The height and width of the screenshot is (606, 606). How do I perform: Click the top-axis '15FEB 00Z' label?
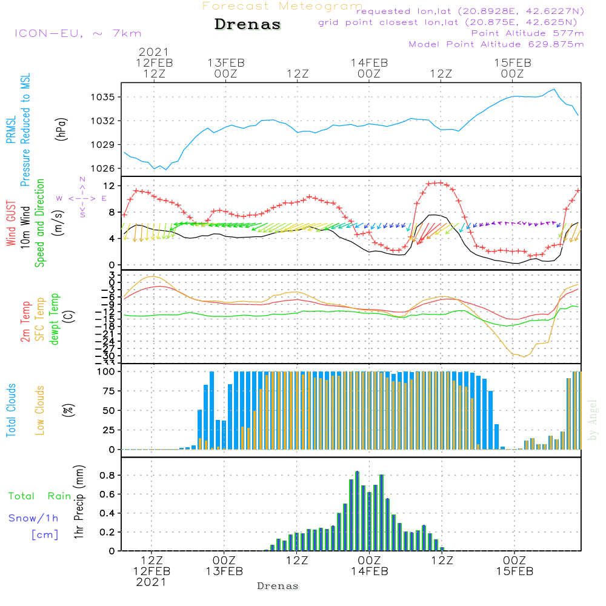[x=513, y=68]
